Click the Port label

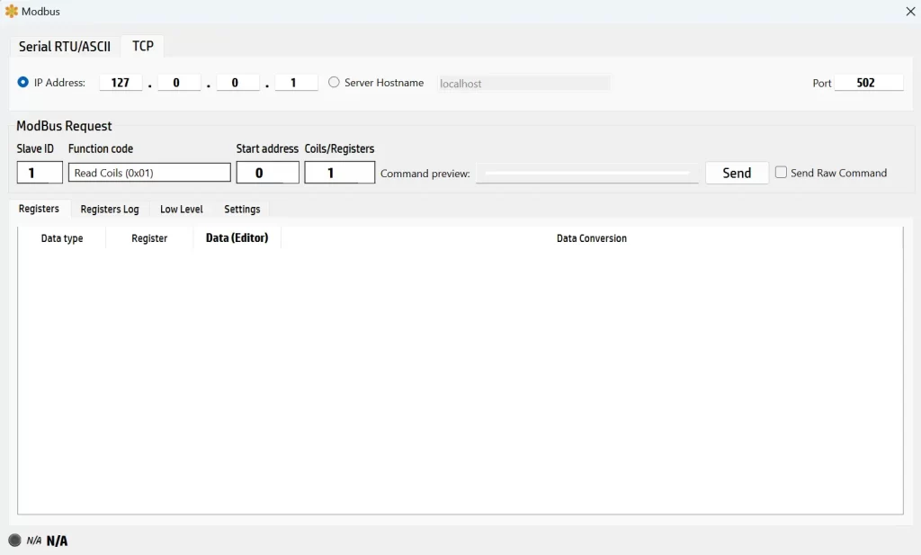[x=822, y=83]
